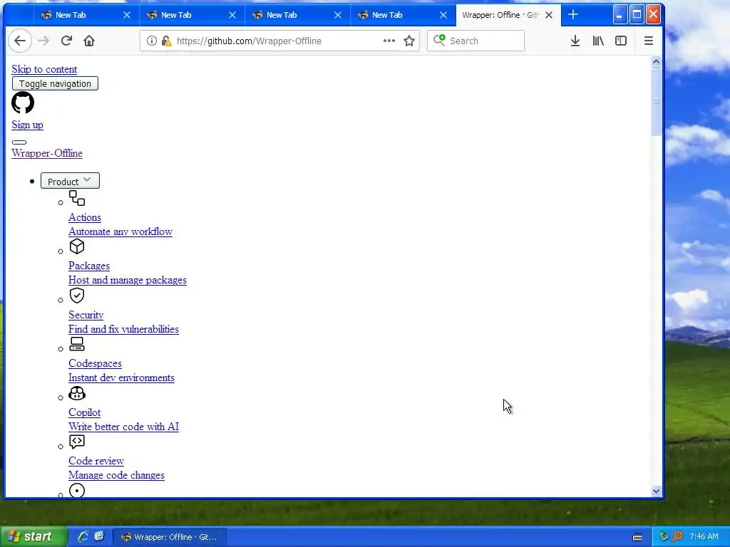Click the 7:46 AM system clock
Screen dimensions: 730x547
tap(704, 536)
